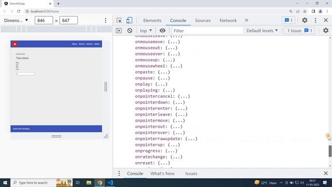
Task: Expand more DevTools tabs chevron
Action: [246, 20]
